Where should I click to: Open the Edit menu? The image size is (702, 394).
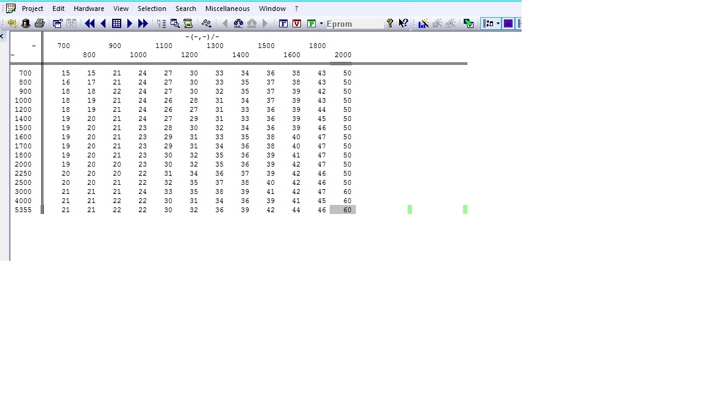pyautogui.click(x=58, y=9)
